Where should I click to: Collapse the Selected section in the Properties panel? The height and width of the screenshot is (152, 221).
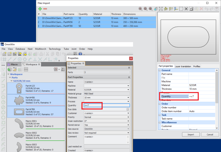pos(129,68)
